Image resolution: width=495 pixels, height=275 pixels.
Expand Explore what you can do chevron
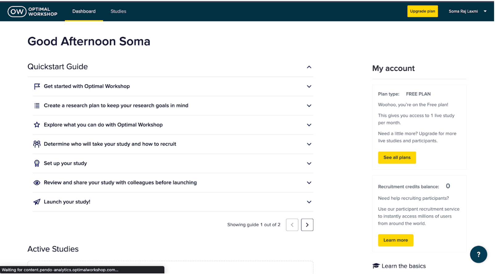coord(309,125)
